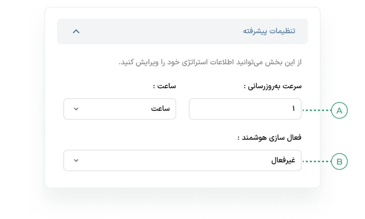Click the ساعت label above the dropdown
The image size is (365, 219).
164,86
